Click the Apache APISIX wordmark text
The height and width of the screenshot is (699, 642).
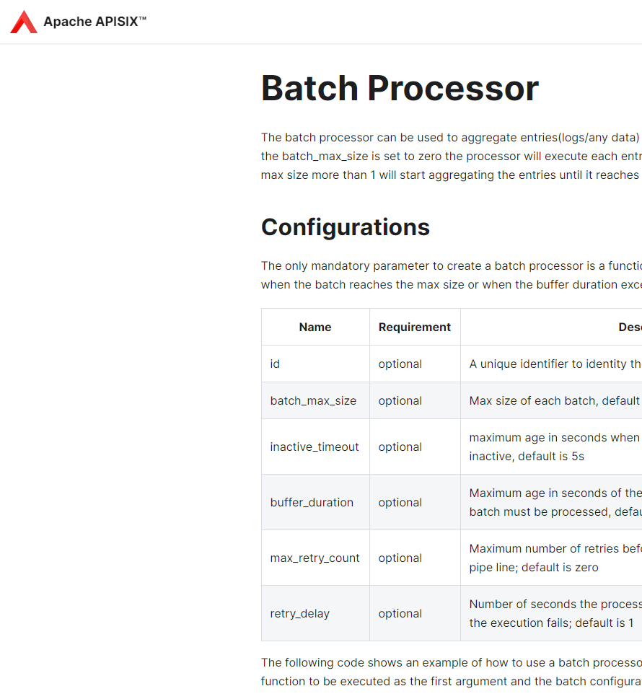[x=94, y=22]
